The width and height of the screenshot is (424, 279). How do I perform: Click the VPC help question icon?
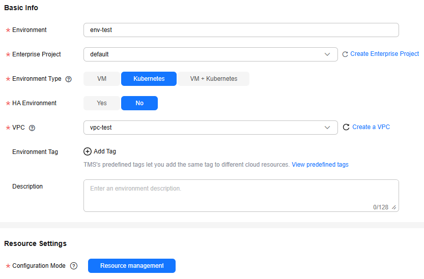(32, 128)
